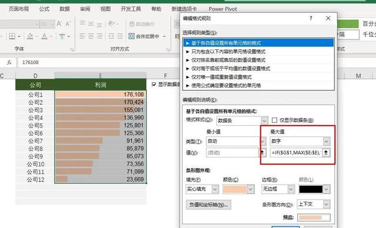The height and width of the screenshot is (228, 376).
Task: Decrease indent icon
Action: coord(111,36)
